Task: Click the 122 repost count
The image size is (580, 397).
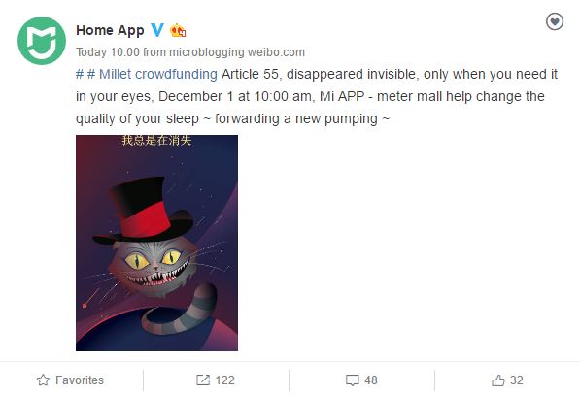Action: coord(224,380)
